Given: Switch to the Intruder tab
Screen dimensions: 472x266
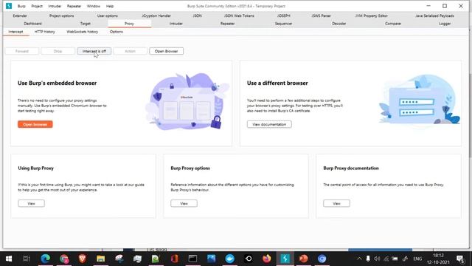Looking at the screenshot, I should (176, 24).
